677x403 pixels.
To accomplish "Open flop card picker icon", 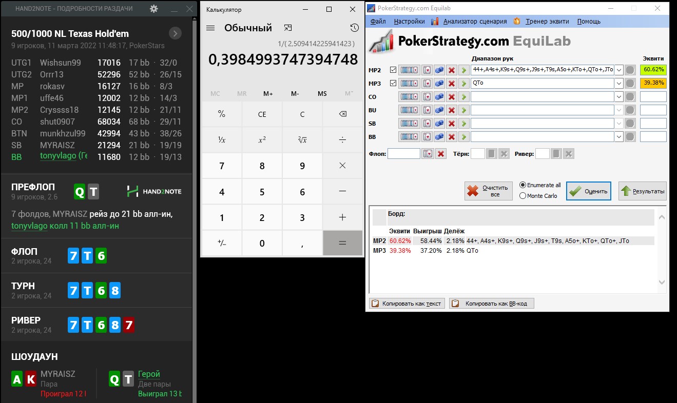I will [428, 154].
